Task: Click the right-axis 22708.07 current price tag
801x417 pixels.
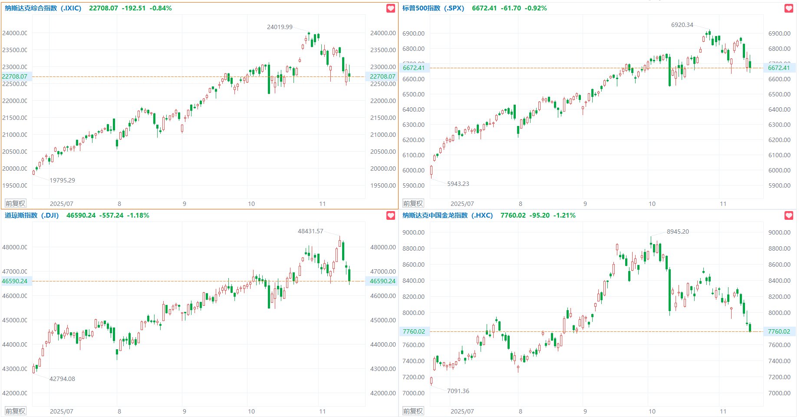Action: tap(382, 76)
